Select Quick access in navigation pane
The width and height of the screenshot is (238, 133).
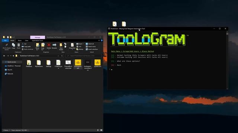[12, 62]
